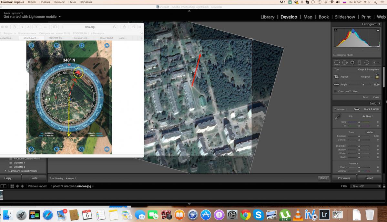
Task: Select the Graduated Filter tool
Action: point(359,63)
